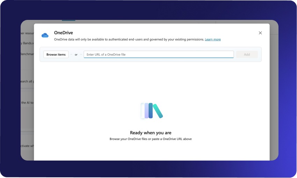Image resolution: width=297 pixels, height=178 pixels.
Task: Click the dimmed "her resour" label behind the dialog
Action: (27, 34)
